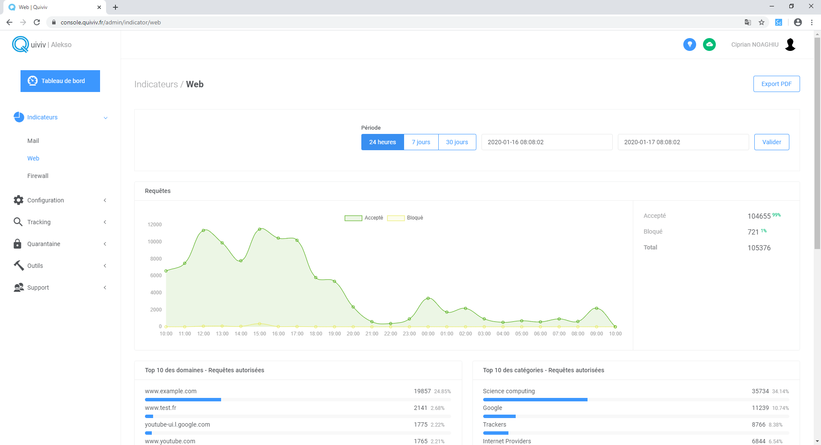This screenshot has width=821, height=445.
Task: Select the Configuration gear icon
Action: point(18,200)
